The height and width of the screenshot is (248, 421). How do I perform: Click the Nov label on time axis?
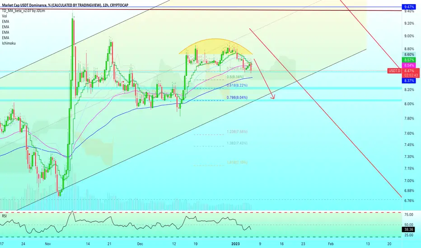pos(47,244)
